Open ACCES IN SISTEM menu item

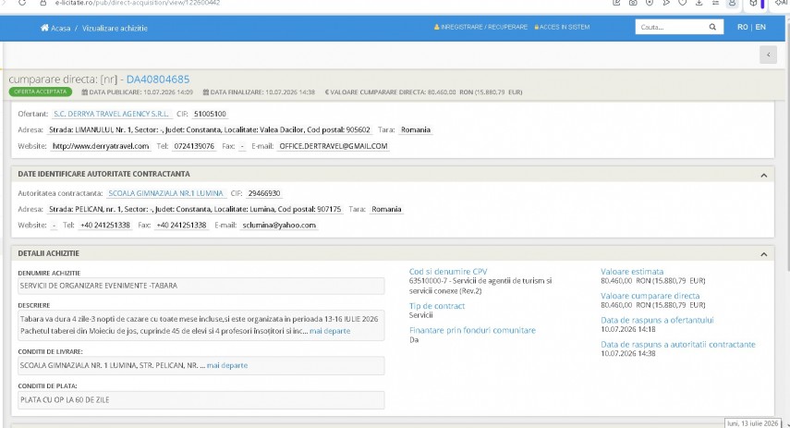562,27
